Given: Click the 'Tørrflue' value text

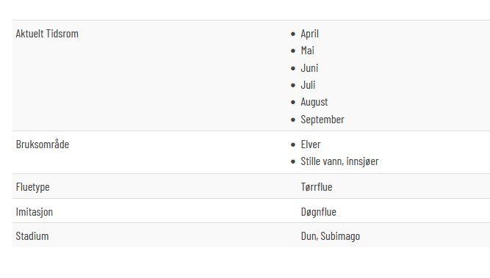Looking at the screenshot, I should click(317, 187).
